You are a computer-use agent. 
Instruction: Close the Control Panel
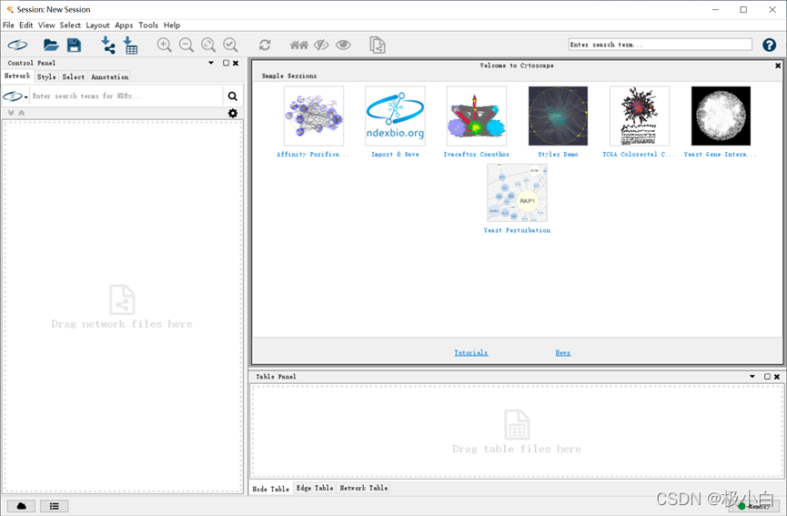pyautogui.click(x=236, y=63)
